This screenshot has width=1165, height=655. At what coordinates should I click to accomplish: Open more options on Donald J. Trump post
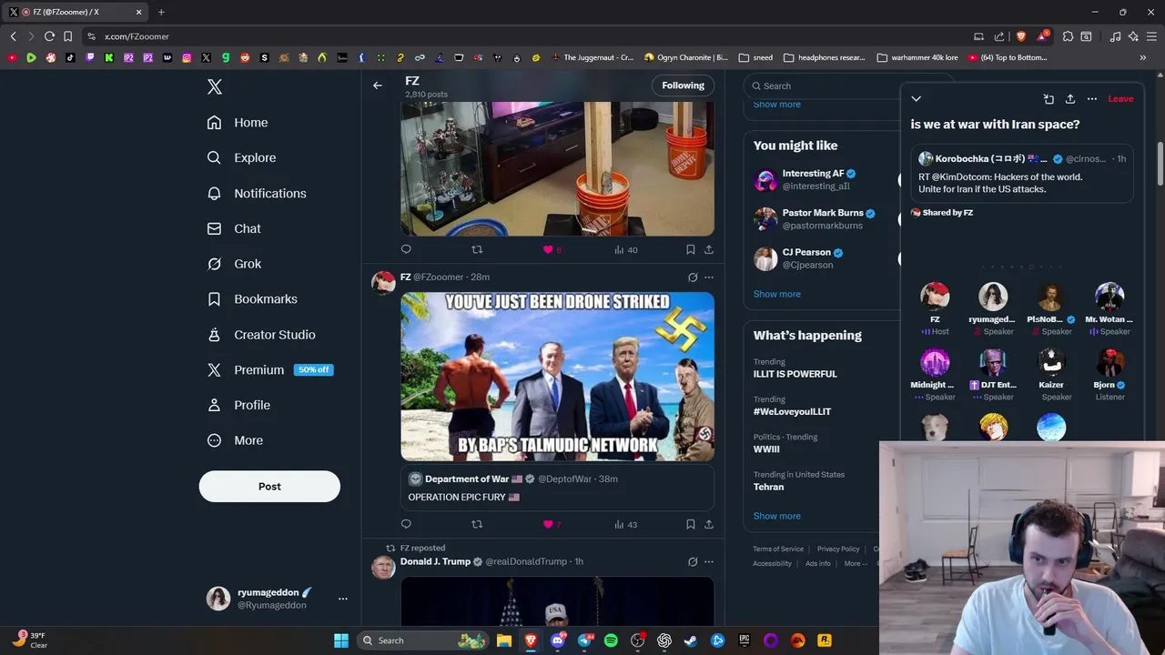click(x=709, y=562)
